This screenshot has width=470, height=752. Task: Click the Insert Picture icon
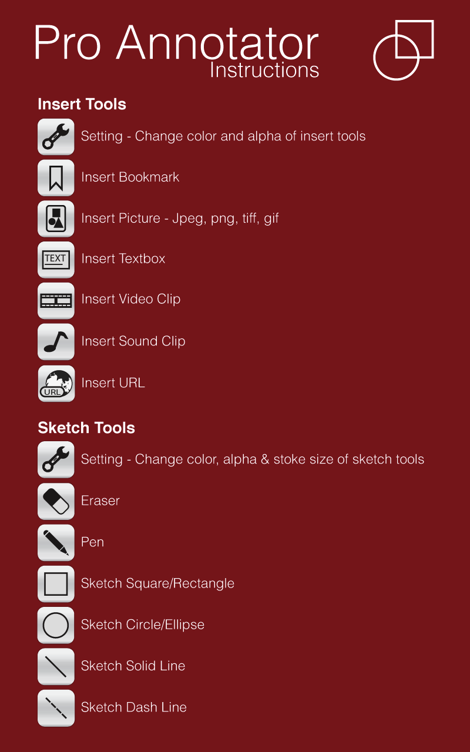pyautogui.click(x=56, y=219)
